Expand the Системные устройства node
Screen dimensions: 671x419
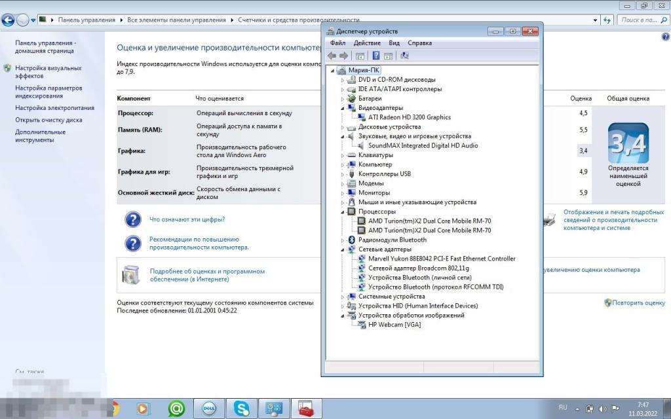[342, 297]
